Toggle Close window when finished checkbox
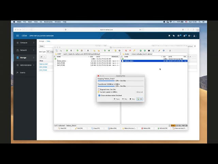Image resolution: width=218 pixels, height=164 pixels. tap(99, 96)
